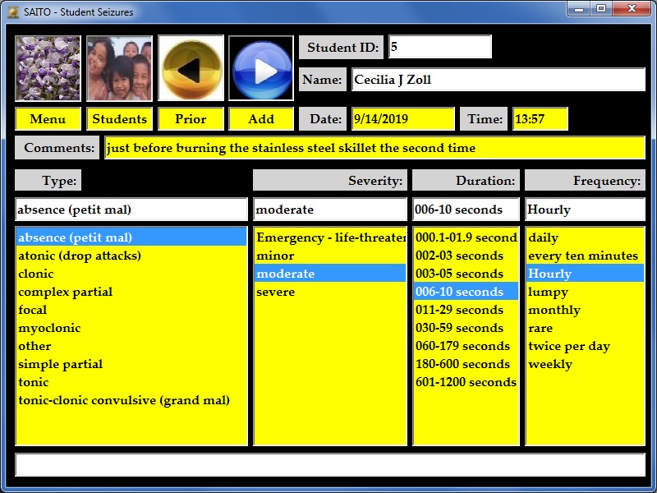Select 'severe' in Severity list
The height and width of the screenshot is (493, 657).
tap(275, 292)
